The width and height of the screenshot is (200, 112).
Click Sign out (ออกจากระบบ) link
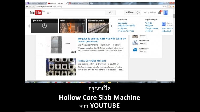point(167,28)
